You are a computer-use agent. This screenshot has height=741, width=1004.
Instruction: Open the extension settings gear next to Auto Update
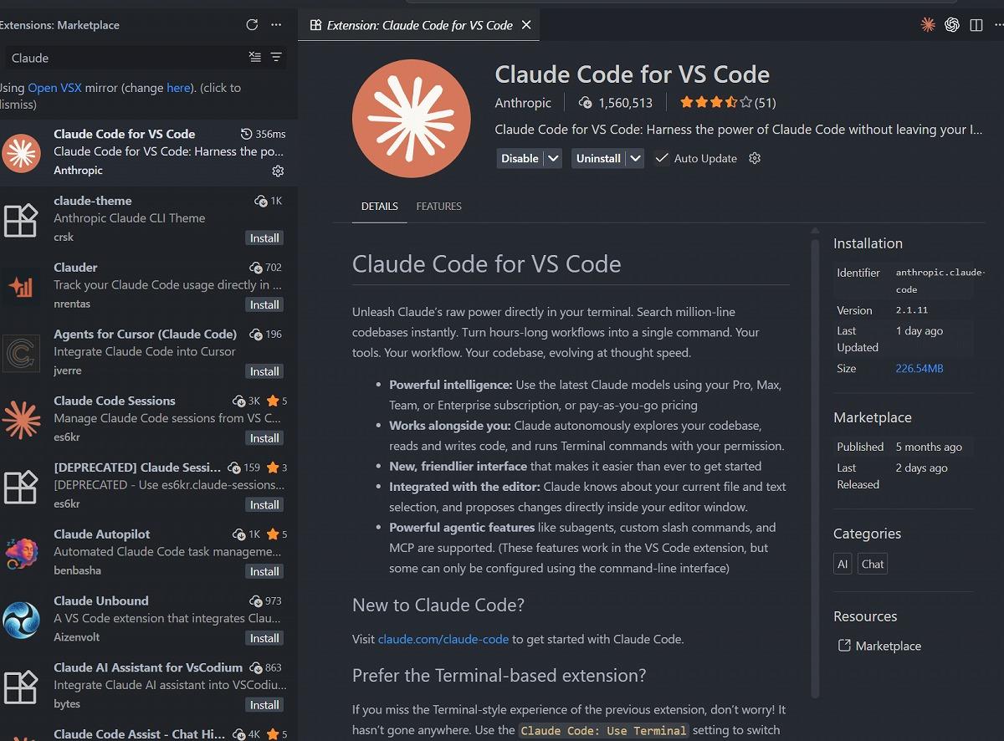755,158
